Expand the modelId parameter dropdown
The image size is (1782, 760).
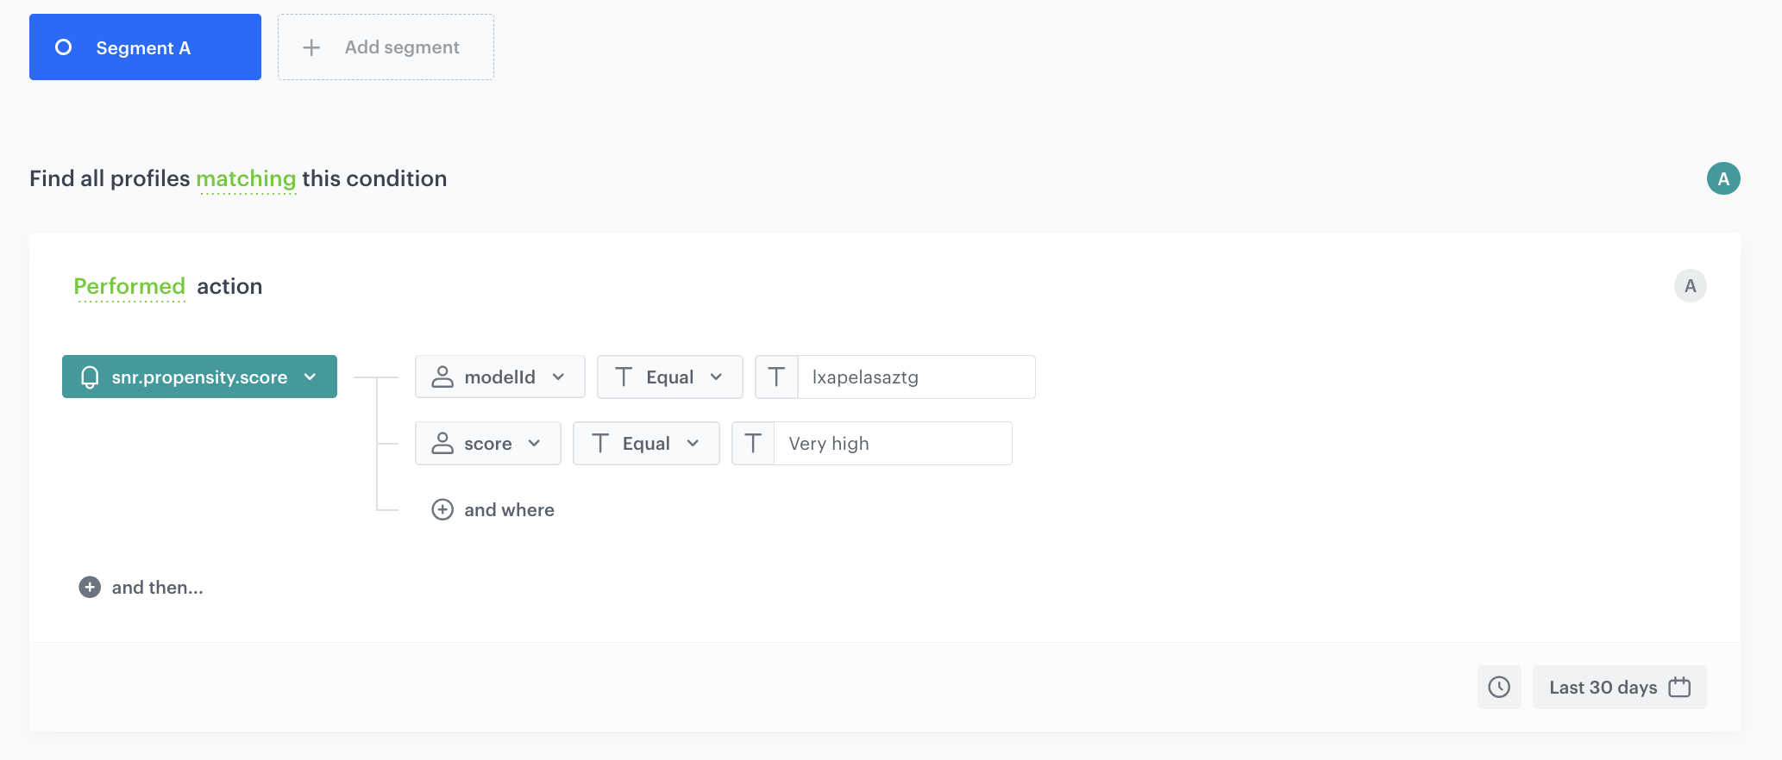coord(499,377)
